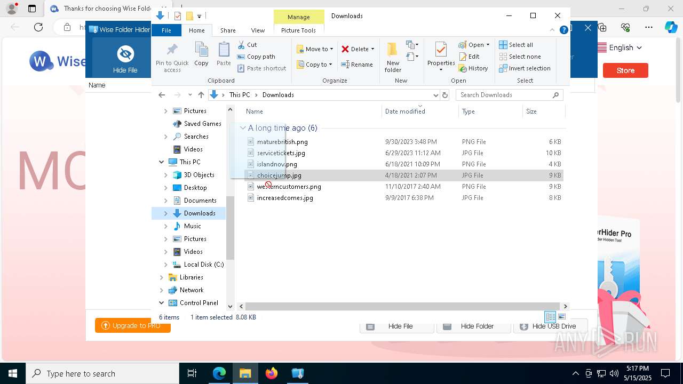Click the Edit ribbon button

click(469, 57)
